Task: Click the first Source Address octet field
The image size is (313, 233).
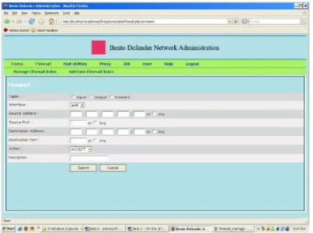Action: click(76, 114)
